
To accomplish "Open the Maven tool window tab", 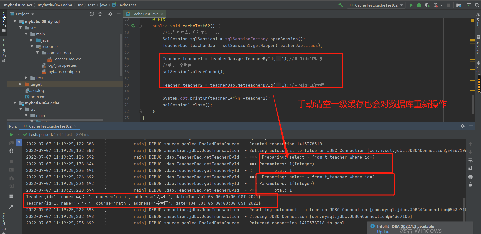I will (x=478, y=21).
